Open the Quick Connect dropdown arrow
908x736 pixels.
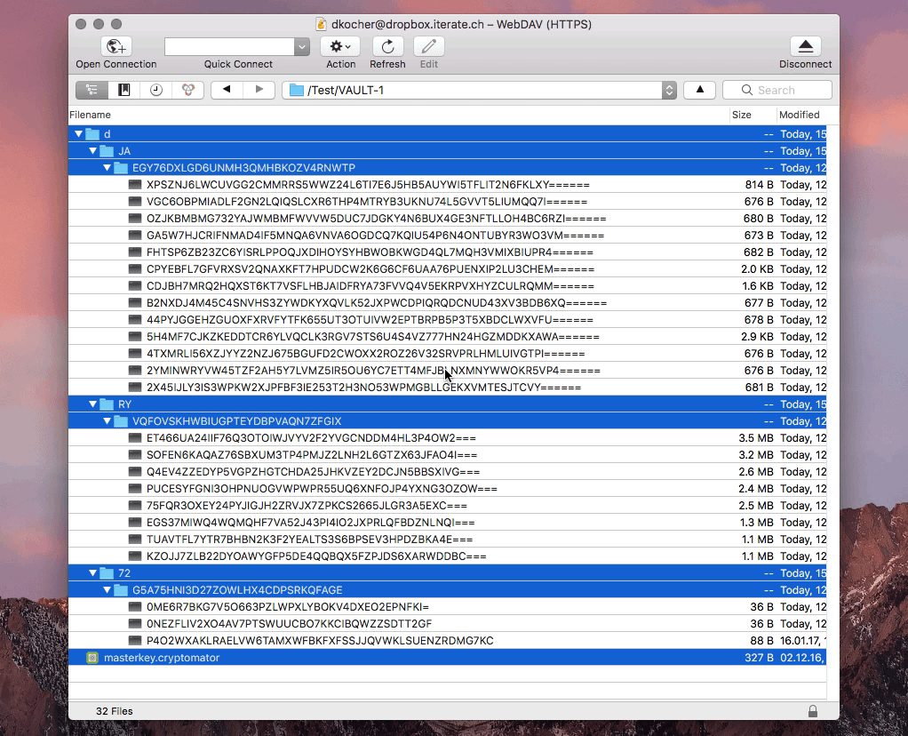coord(302,47)
